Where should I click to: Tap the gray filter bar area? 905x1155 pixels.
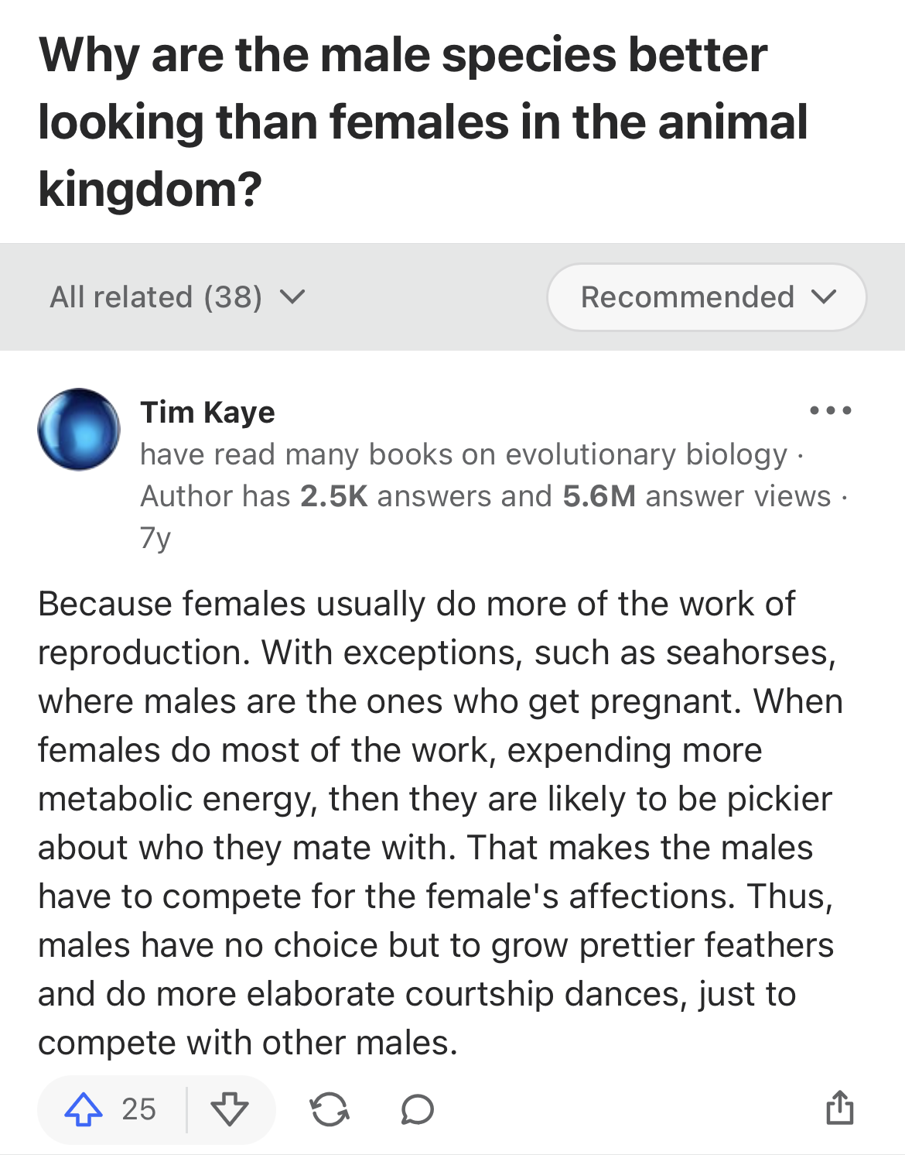(x=452, y=297)
